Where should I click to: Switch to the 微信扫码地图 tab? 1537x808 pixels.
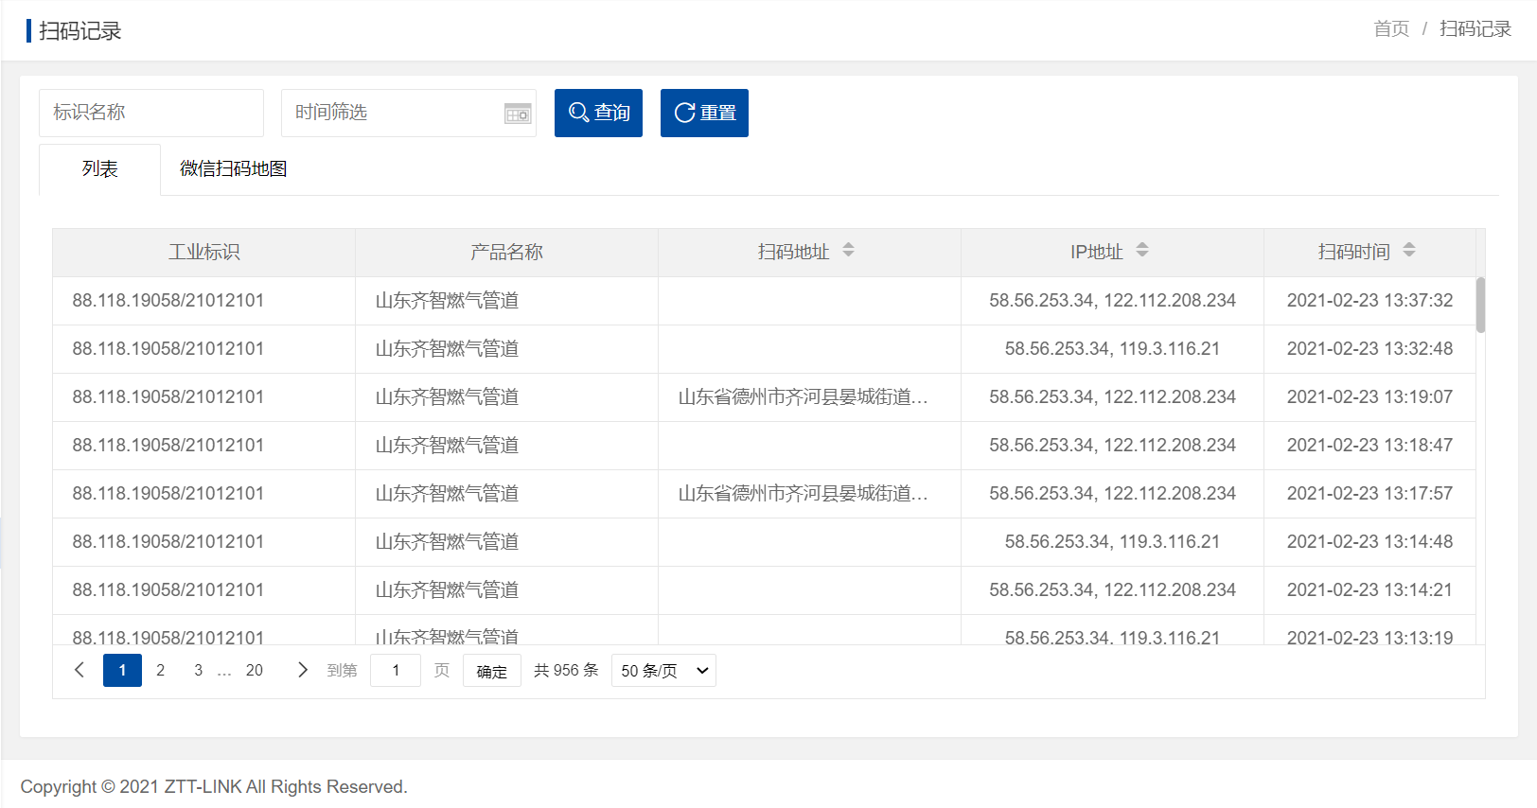[234, 169]
